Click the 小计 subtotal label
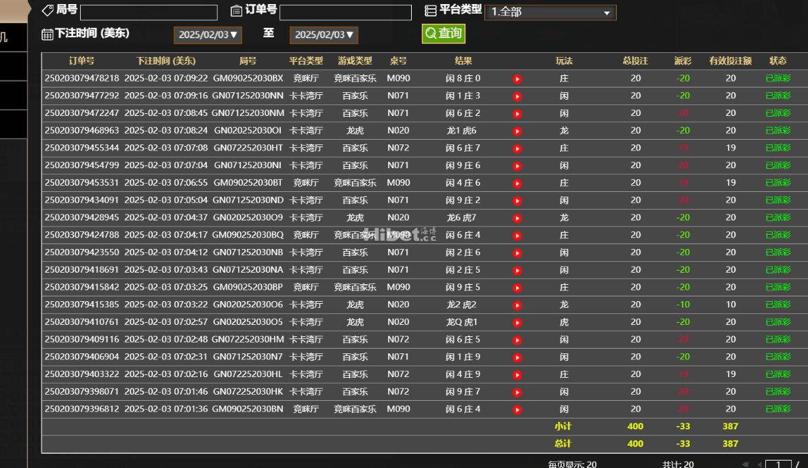The height and width of the screenshot is (468, 808). click(562, 426)
